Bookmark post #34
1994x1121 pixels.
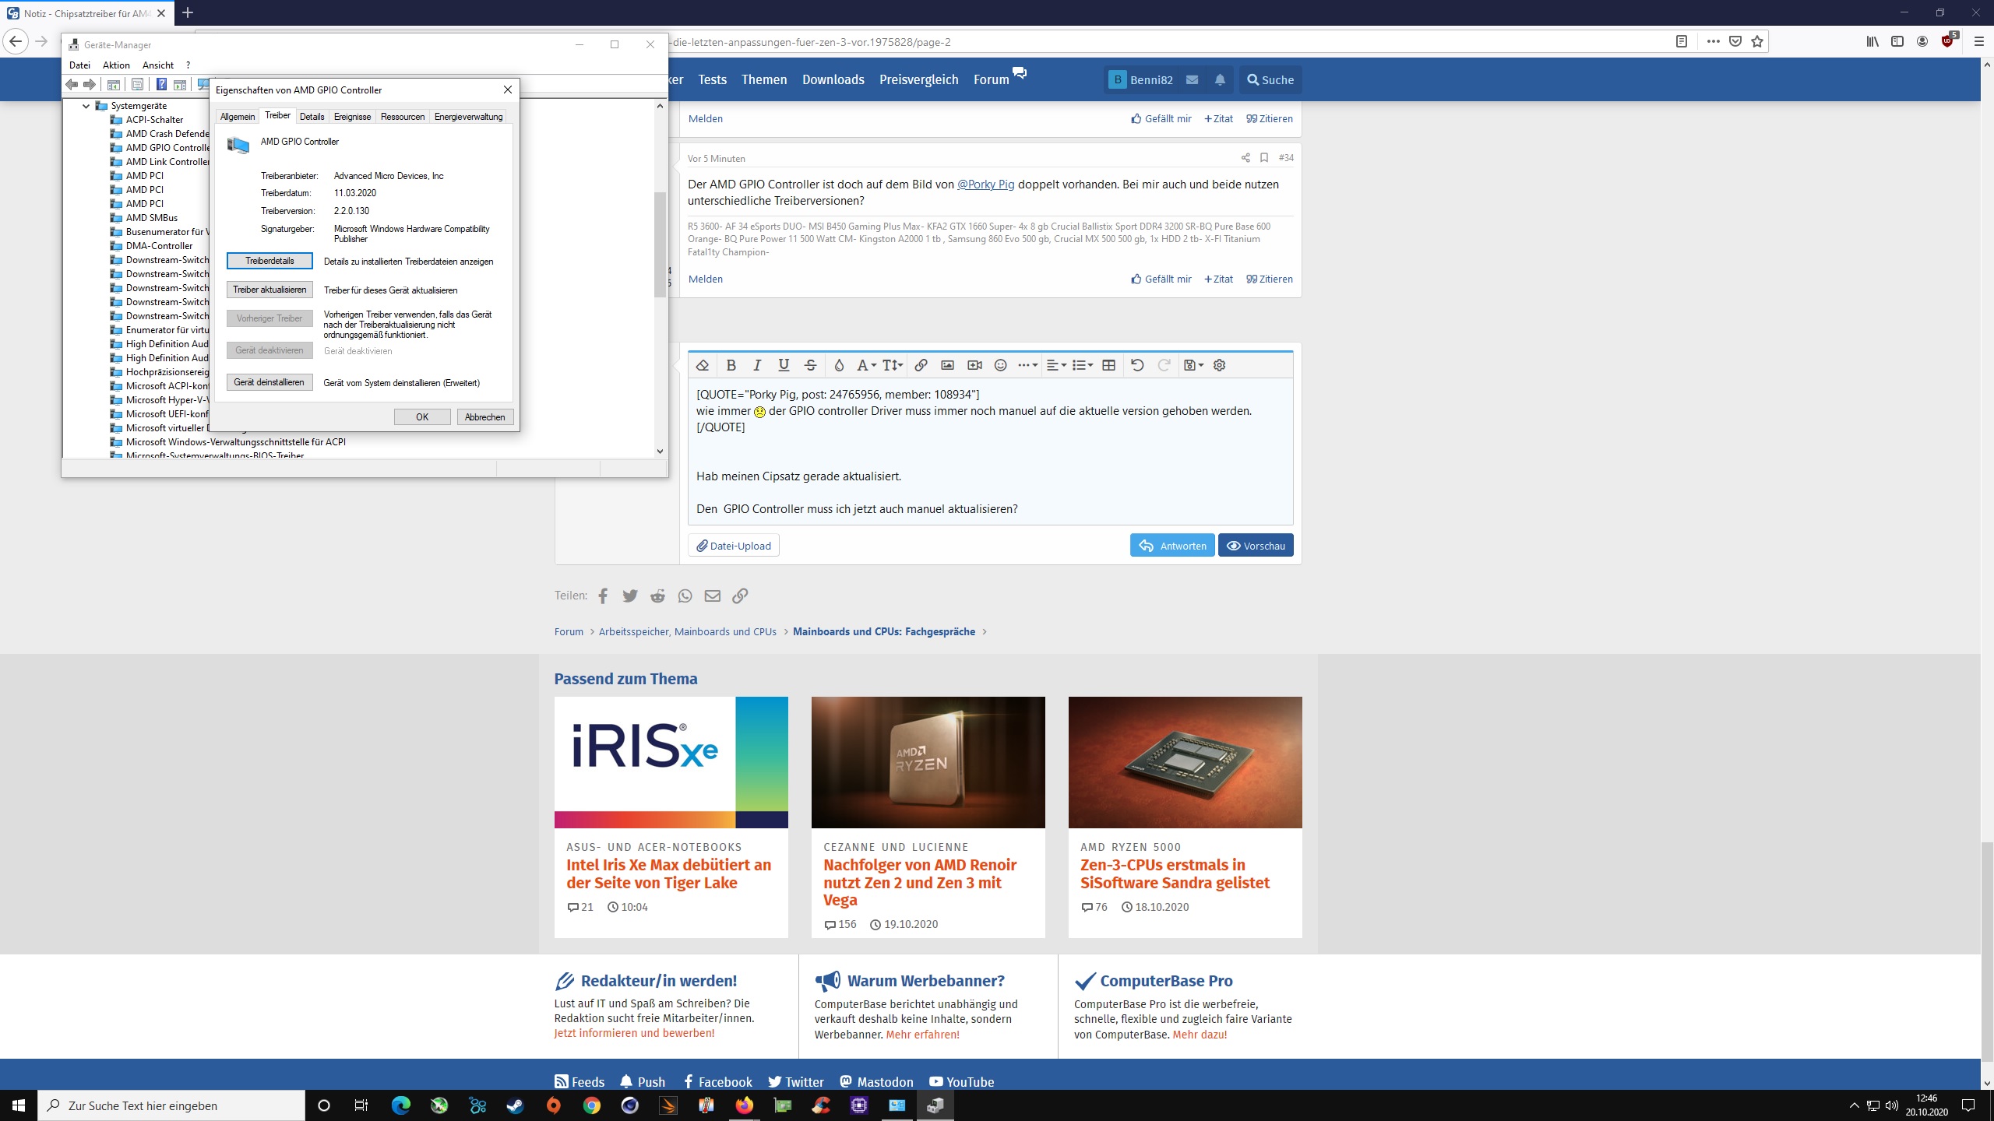click(x=1264, y=158)
